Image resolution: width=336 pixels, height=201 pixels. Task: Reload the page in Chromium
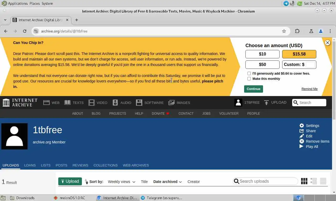[25, 31]
